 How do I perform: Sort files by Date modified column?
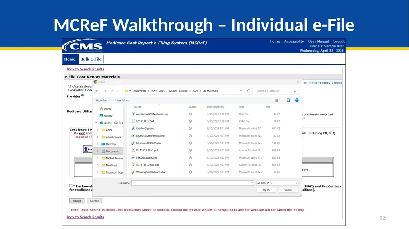point(215,107)
